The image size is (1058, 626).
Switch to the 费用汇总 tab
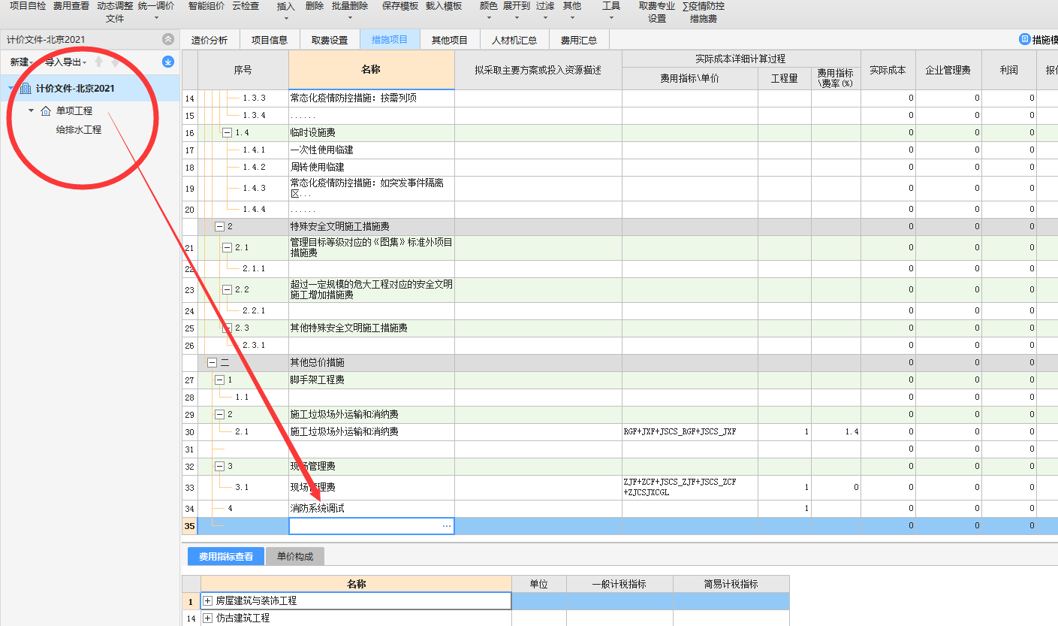[579, 40]
